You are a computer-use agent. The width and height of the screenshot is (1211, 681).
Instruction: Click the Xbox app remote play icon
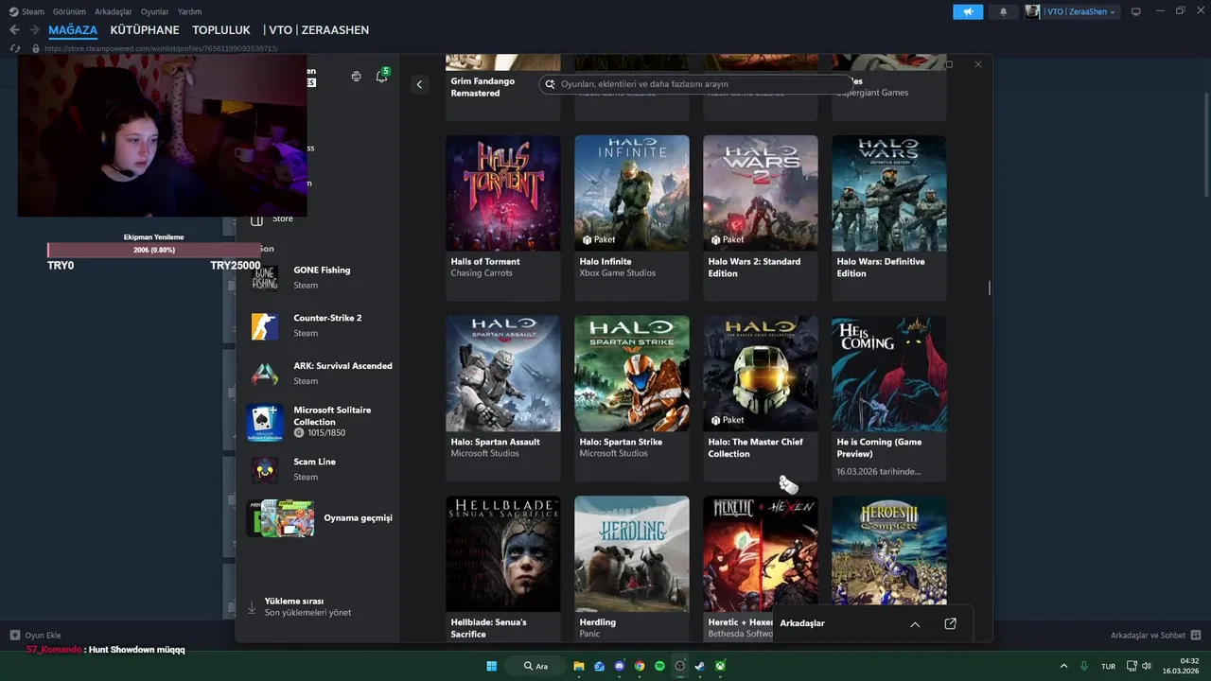pos(356,77)
